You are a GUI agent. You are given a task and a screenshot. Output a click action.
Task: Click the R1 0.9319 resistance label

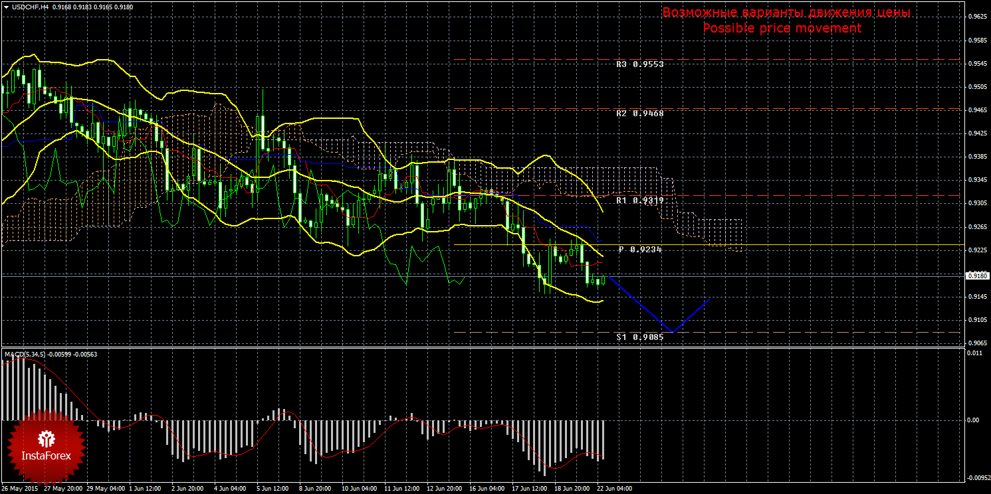[639, 200]
